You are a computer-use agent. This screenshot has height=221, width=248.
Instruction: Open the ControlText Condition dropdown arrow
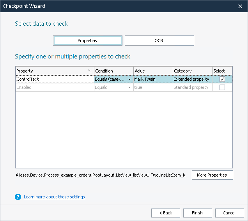(129, 80)
